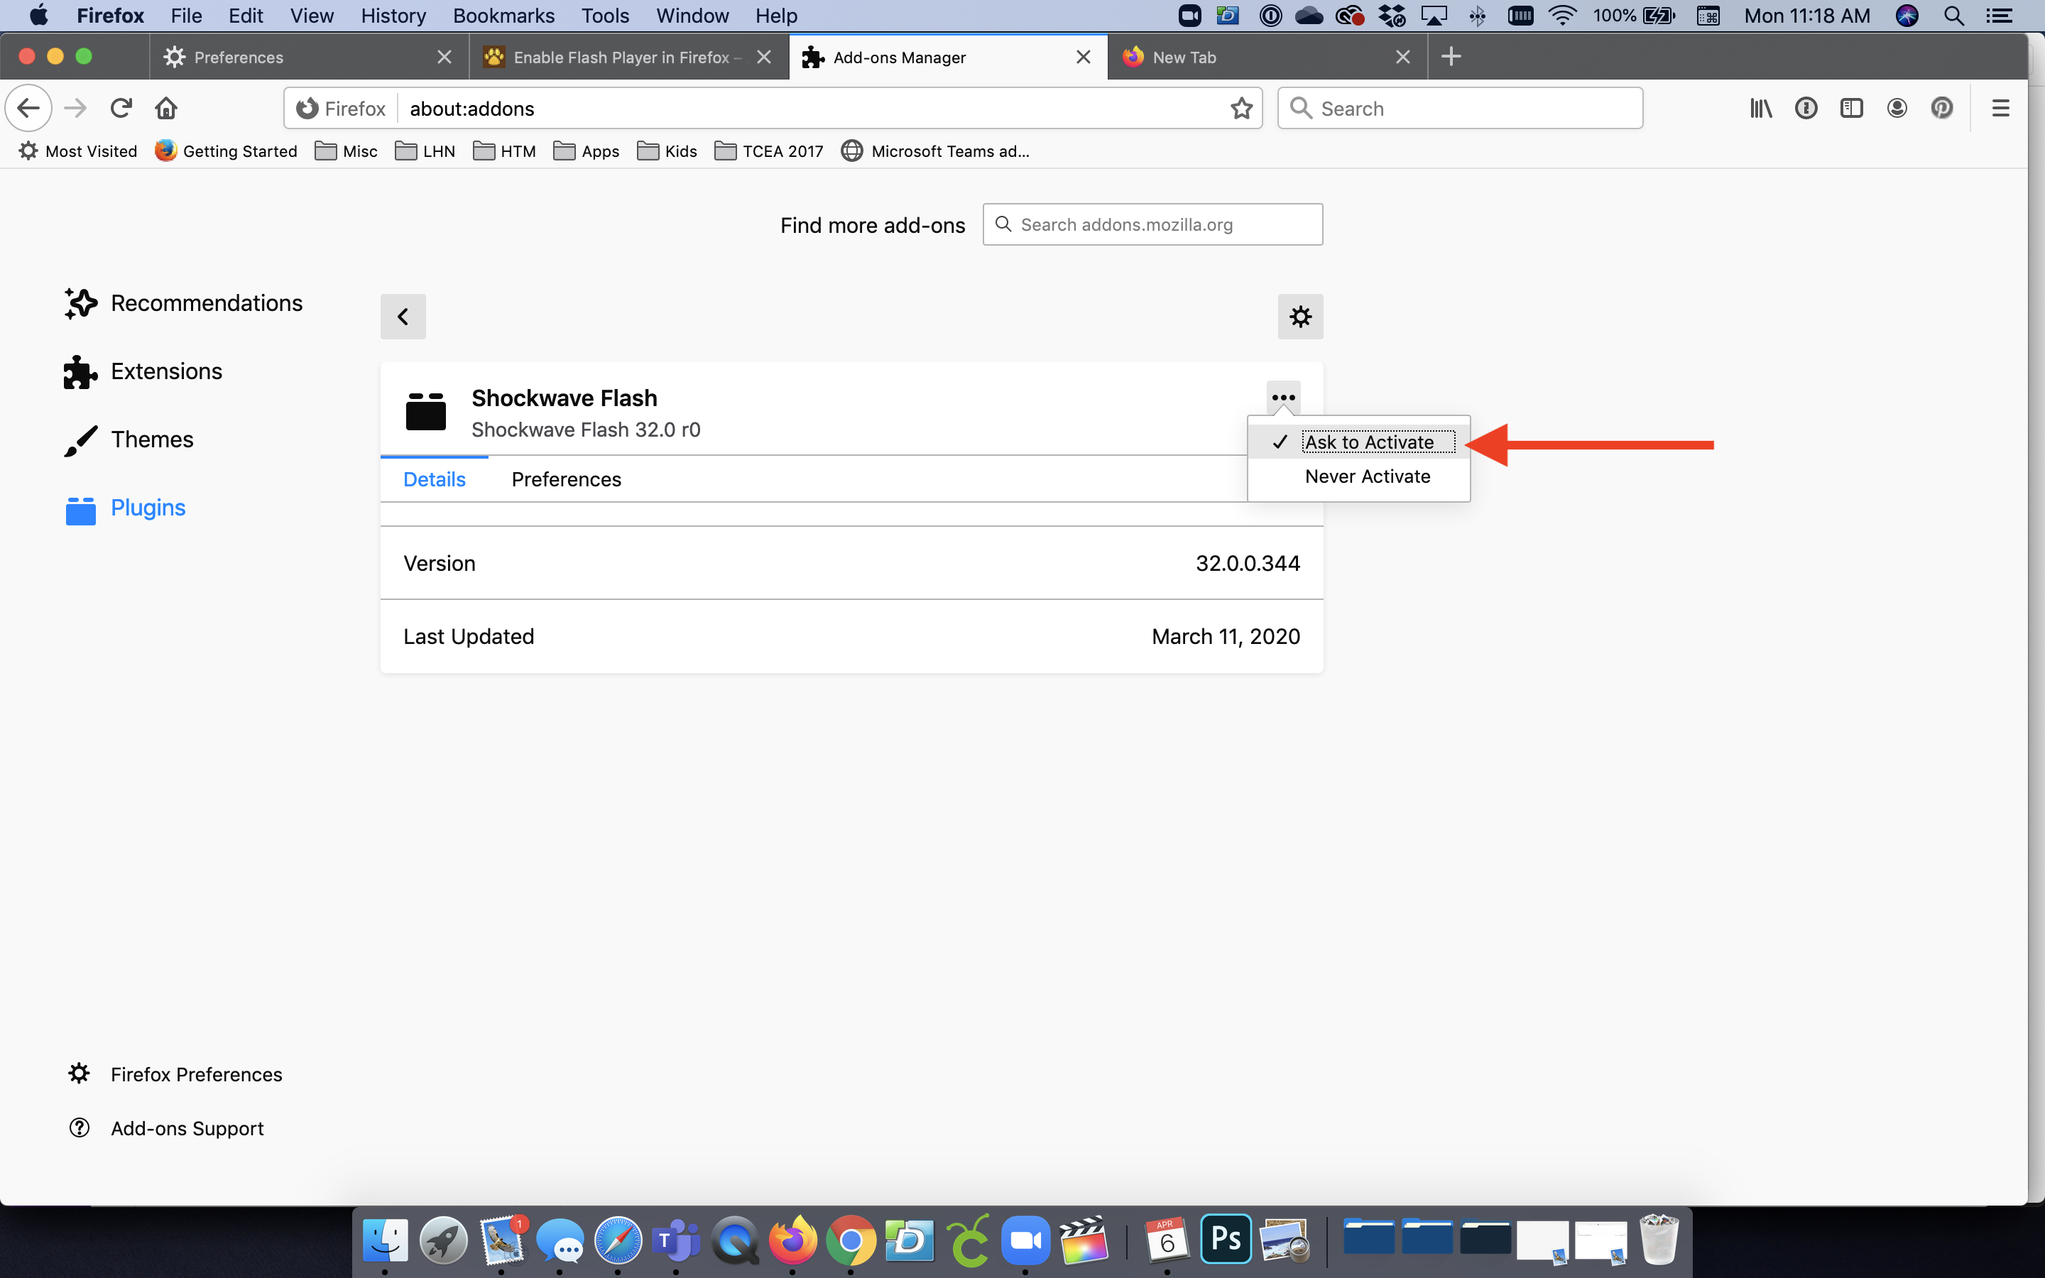Open a new tab with plus
Screen dimensions: 2045x1278
pyautogui.click(x=1451, y=57)
